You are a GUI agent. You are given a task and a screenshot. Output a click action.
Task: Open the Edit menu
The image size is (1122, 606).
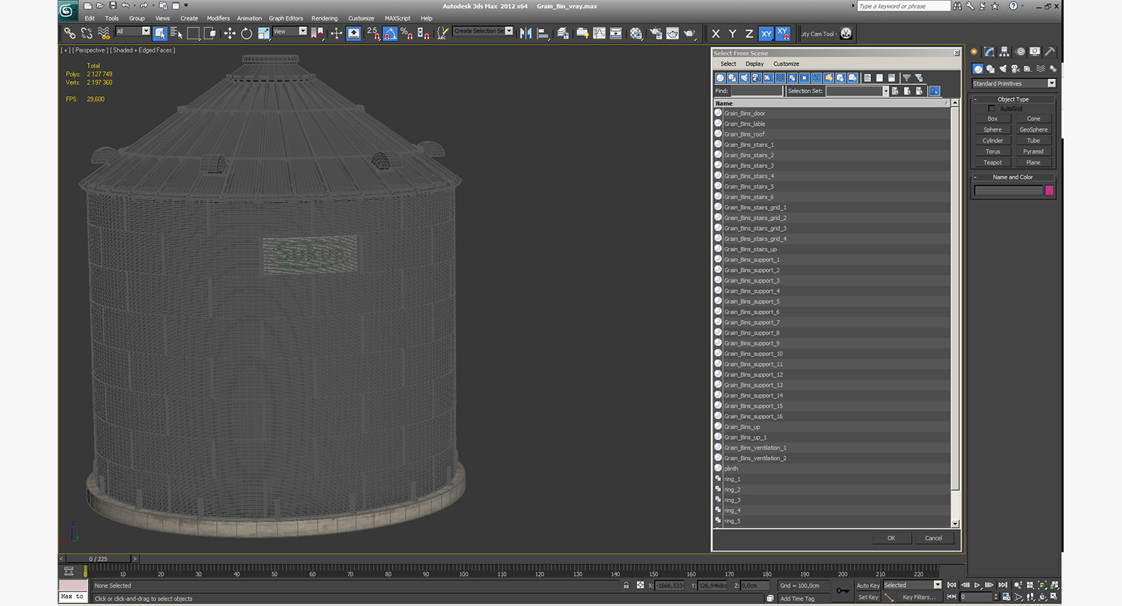[89, 18]
